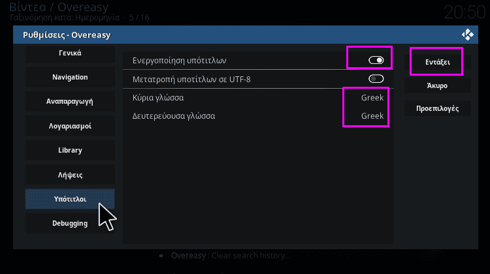The height and width of the screenshot is (274, 490).
Task: Go to the Library category
Action: [70, 150]
